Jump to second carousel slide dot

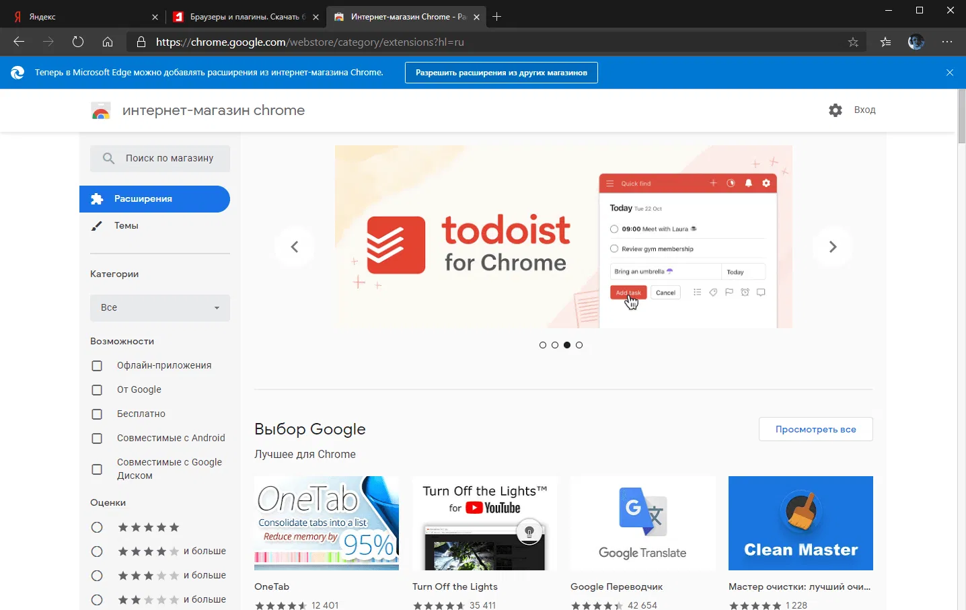point(555,345)
